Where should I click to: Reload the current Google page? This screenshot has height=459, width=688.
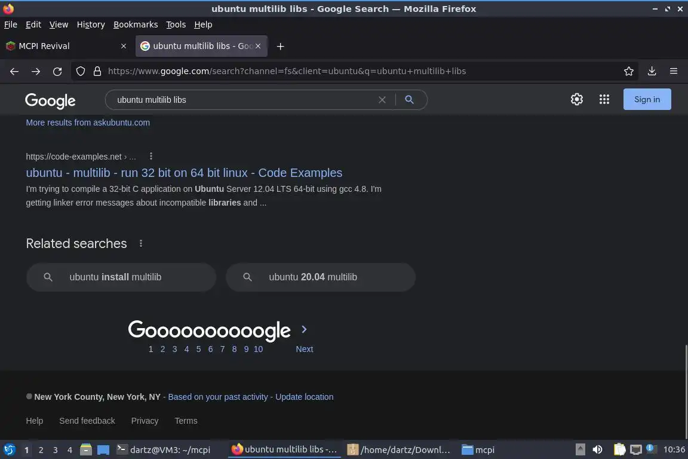(x=57, y=71)
